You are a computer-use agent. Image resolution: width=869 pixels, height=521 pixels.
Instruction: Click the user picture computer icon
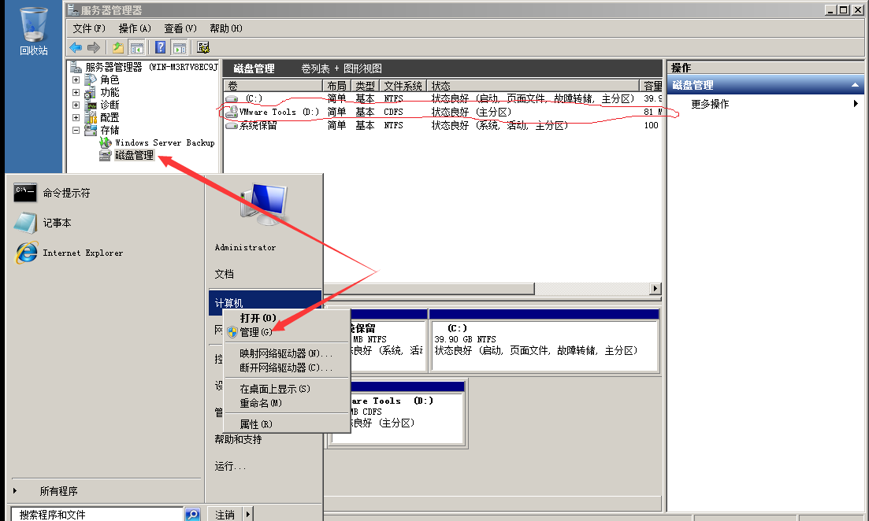coord(265,205)
